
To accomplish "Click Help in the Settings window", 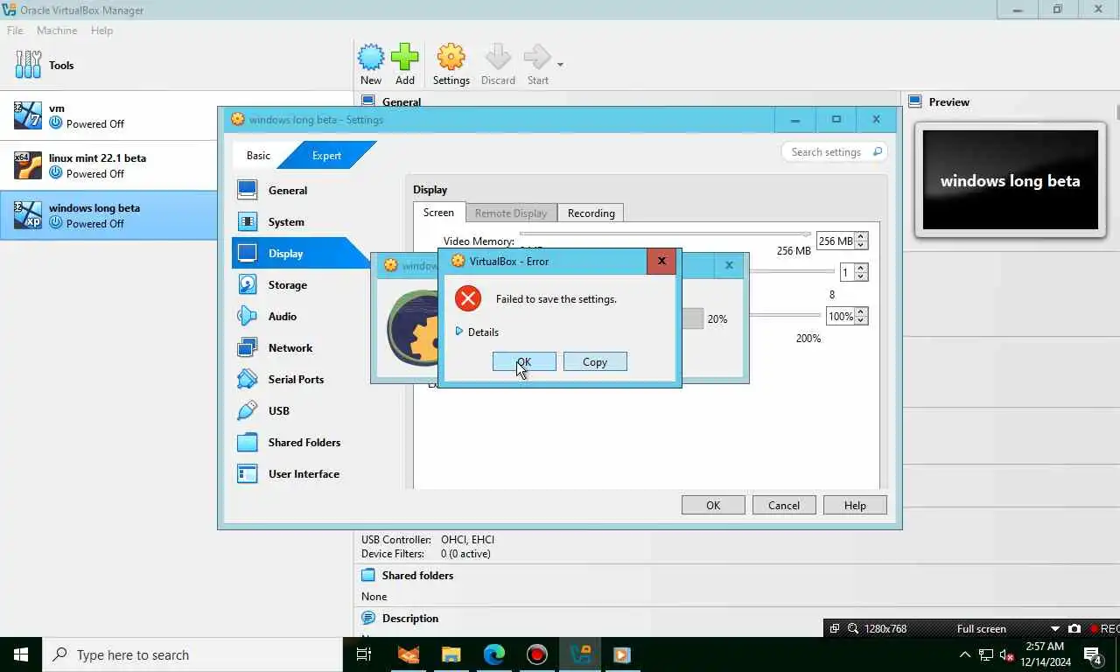I will pyautogui.click(x=855, y=505).
